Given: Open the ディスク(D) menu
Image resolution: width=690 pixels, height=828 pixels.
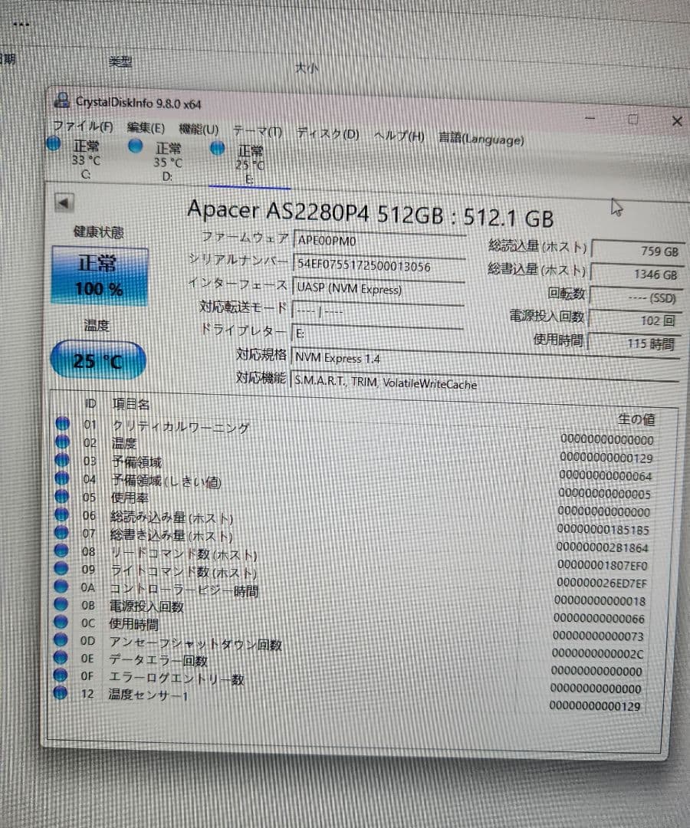Looking at the screenshot, I should coord(327,133).
